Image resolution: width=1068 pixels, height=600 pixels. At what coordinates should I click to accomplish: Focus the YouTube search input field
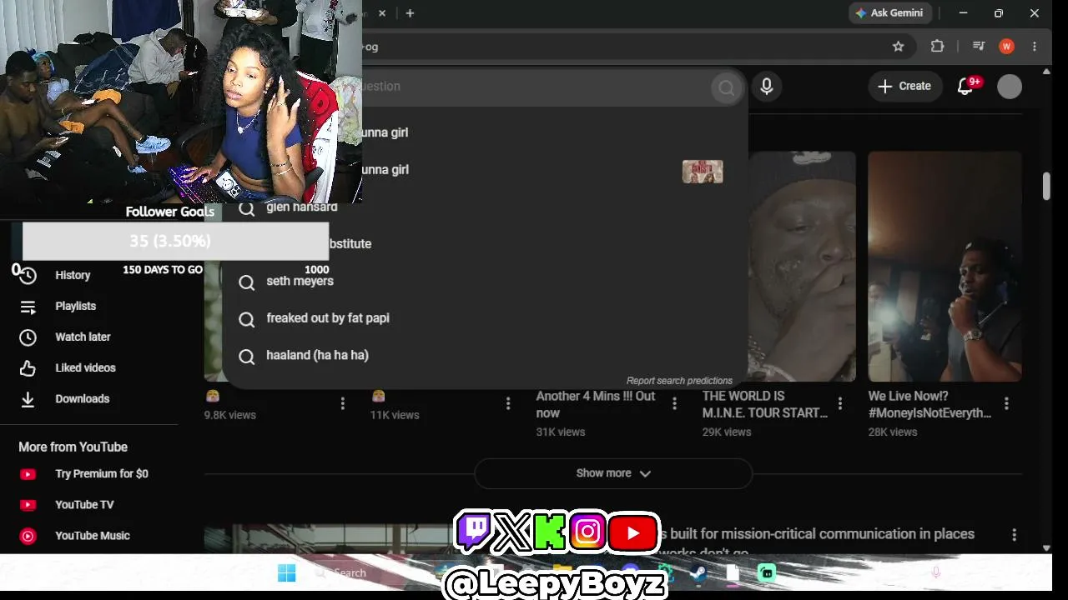534,86
